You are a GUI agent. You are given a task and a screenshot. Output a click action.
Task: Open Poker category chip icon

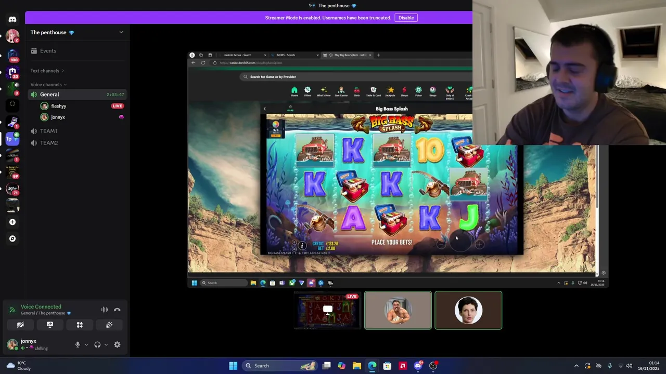click(418, 92)
